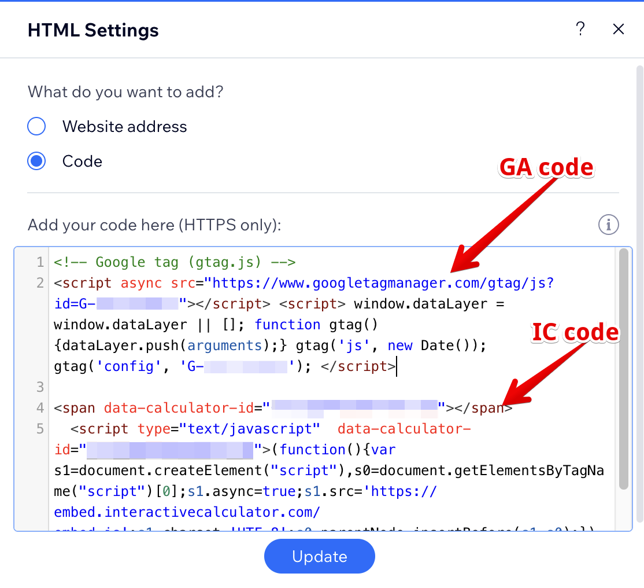644x588 pixels.
Task: Click the Google tag comment line
Action: point(175,262)
